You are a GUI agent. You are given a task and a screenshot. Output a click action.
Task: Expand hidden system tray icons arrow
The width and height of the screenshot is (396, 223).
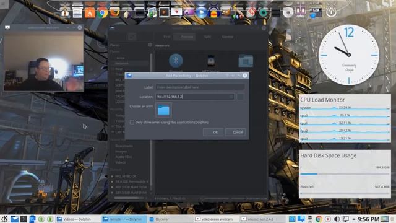354,219
